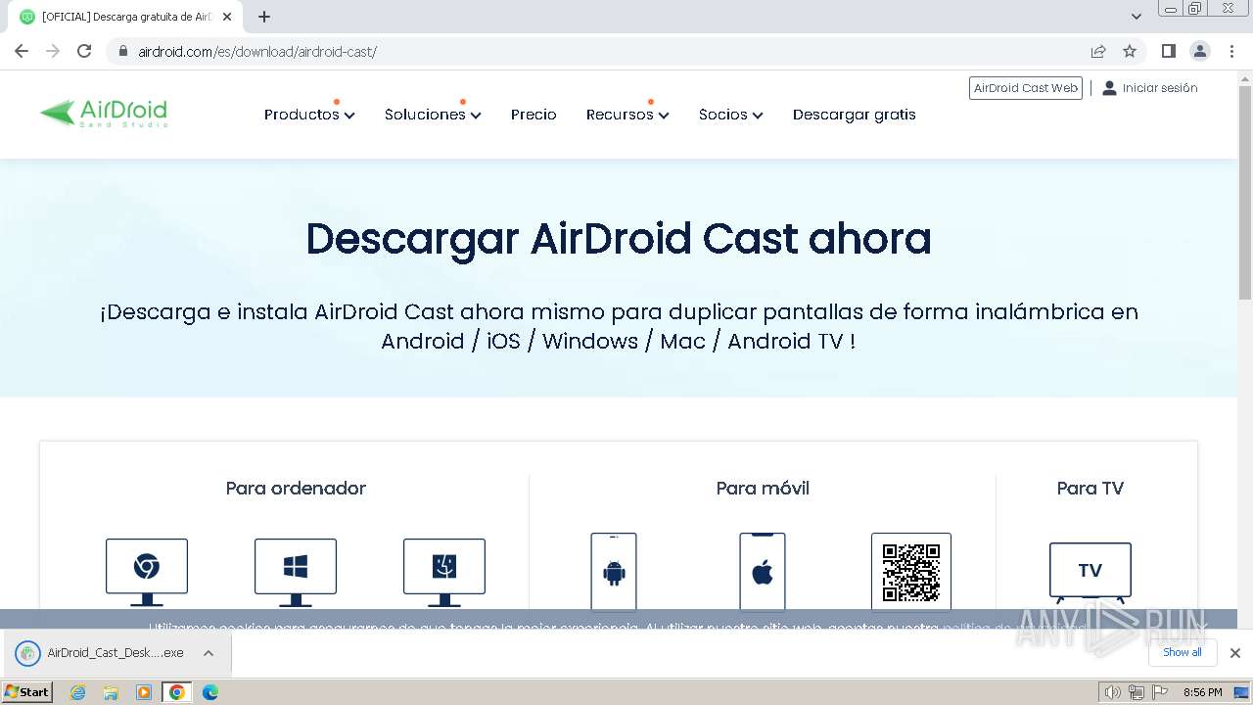Open network tray icon
1253x705 pixels.
click(x=1137, y=692)
